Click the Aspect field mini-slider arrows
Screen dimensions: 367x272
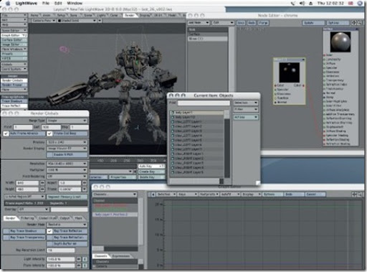click(85, 183)
